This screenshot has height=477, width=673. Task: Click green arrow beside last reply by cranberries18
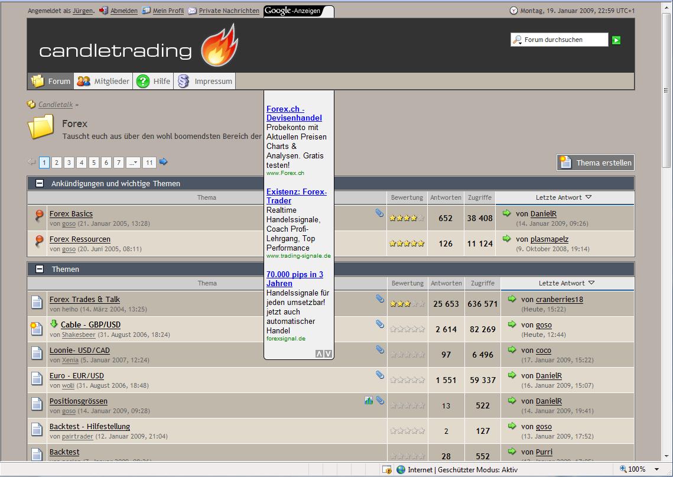[512, 299]
